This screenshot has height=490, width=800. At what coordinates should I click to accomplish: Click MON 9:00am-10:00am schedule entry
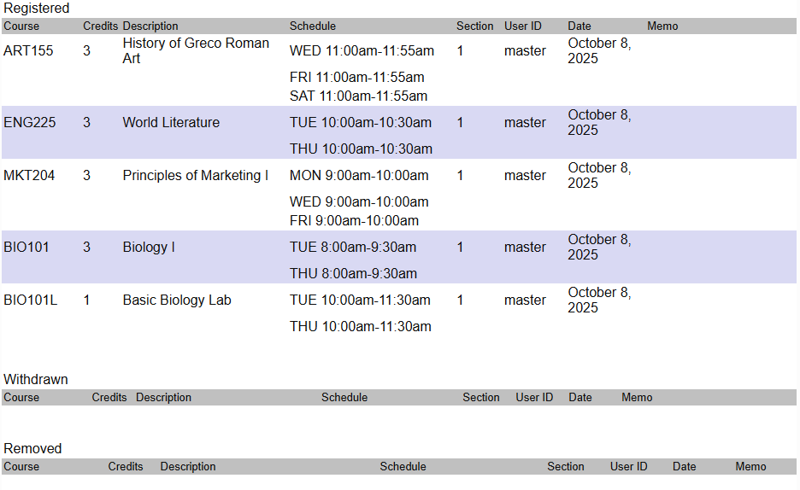coord(359,176)
